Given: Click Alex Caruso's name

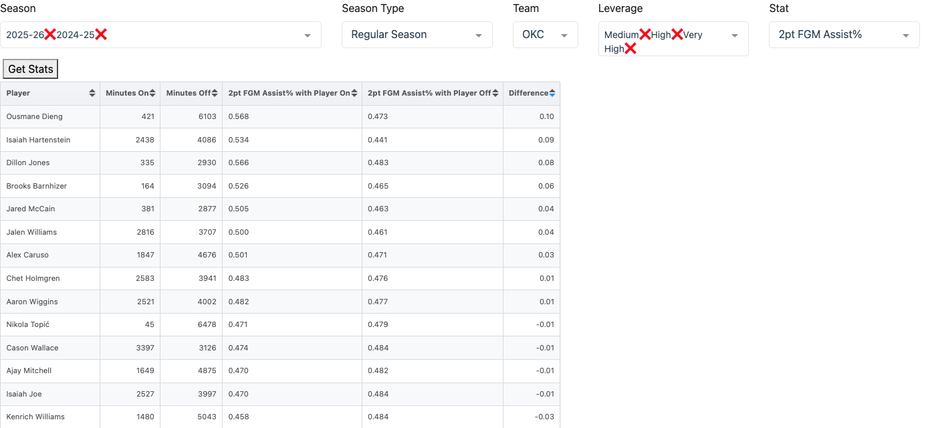Looking at the screenshot, I should pos(27,255).
